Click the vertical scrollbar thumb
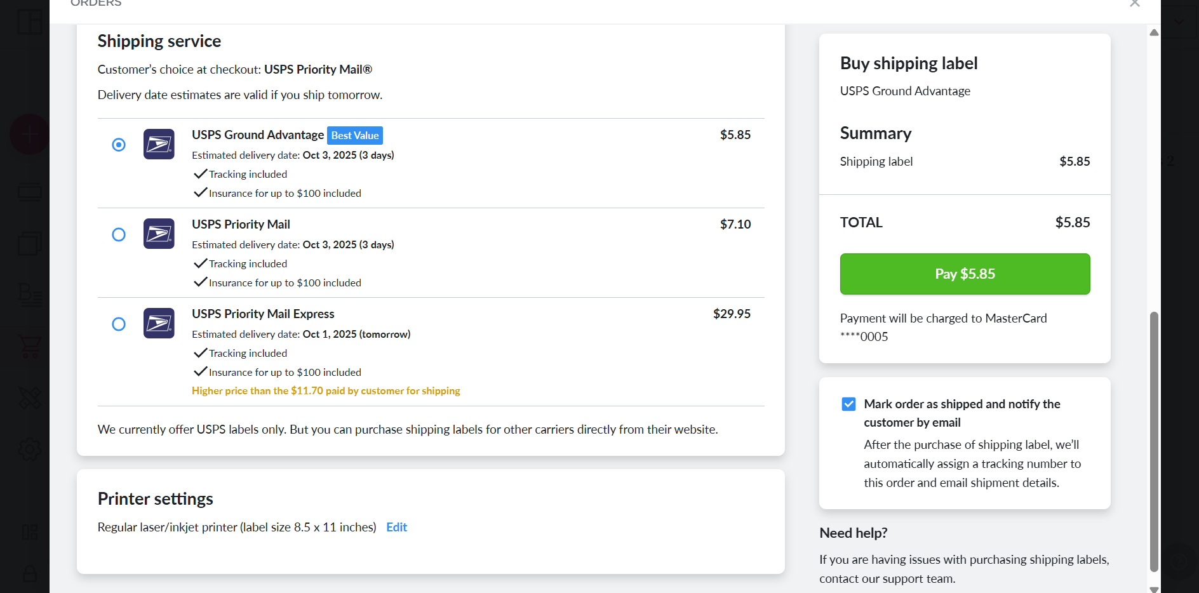 [x=1154, y=441]
